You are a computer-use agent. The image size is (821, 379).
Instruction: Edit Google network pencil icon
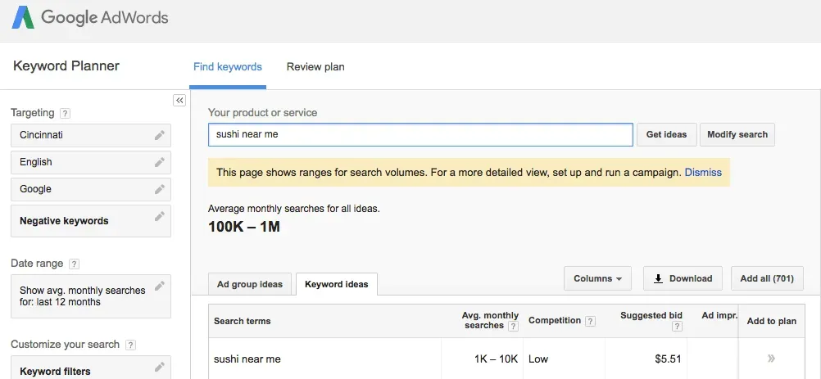point(160,189)
